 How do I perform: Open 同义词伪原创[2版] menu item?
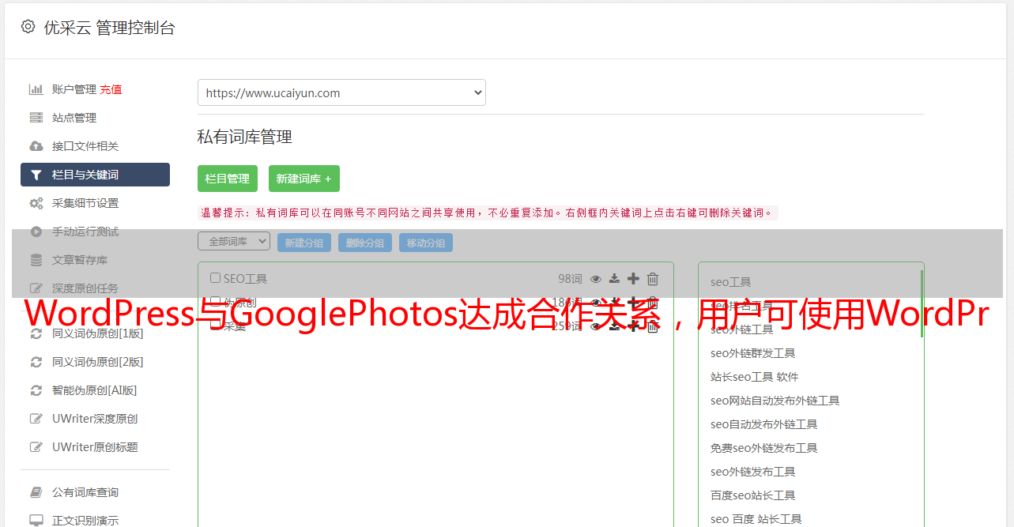(98, 362)
